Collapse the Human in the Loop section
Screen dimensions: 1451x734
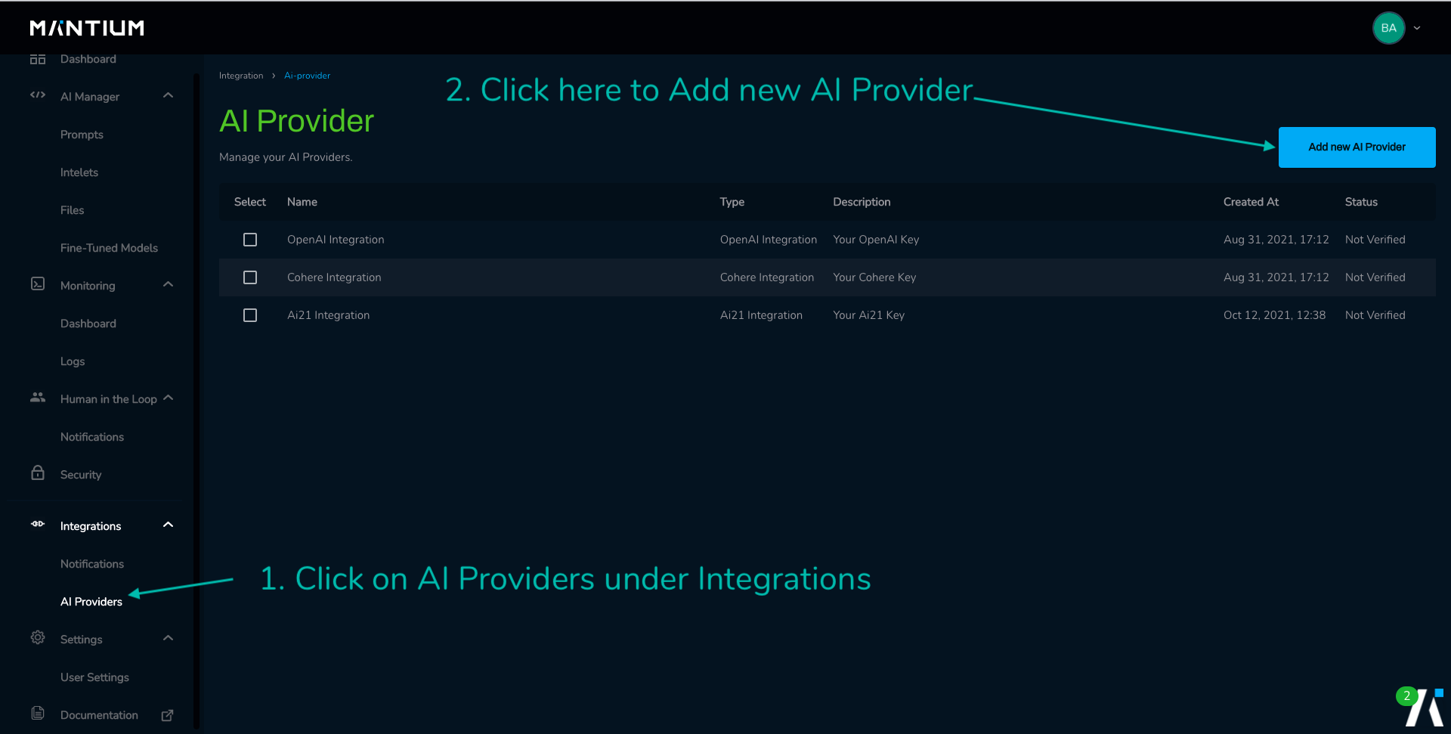click(x=169, y=398)
